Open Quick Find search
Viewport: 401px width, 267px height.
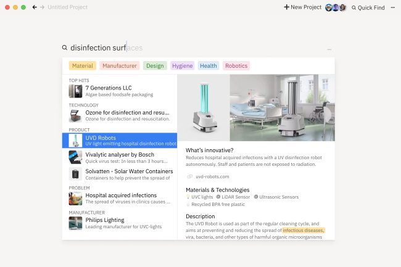point(368,7)
